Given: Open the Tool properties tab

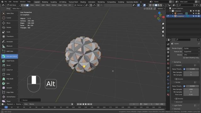Looking at the screenshot, I should click(168, 44).
